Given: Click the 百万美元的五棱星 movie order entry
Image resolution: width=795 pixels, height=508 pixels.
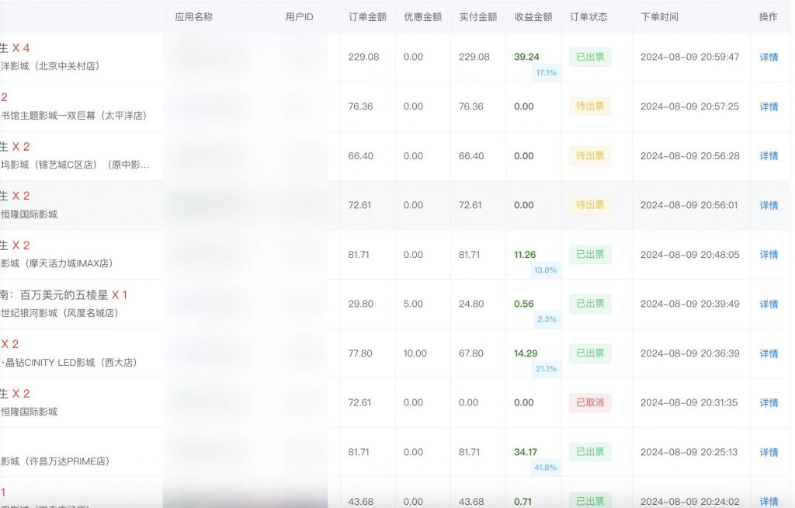Looking at the screenshot, I should [x=62, y=295].
